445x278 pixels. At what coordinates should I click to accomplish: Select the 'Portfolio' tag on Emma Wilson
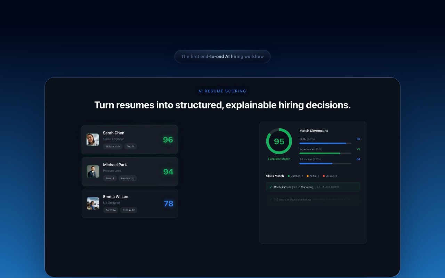tap(111, 210)
